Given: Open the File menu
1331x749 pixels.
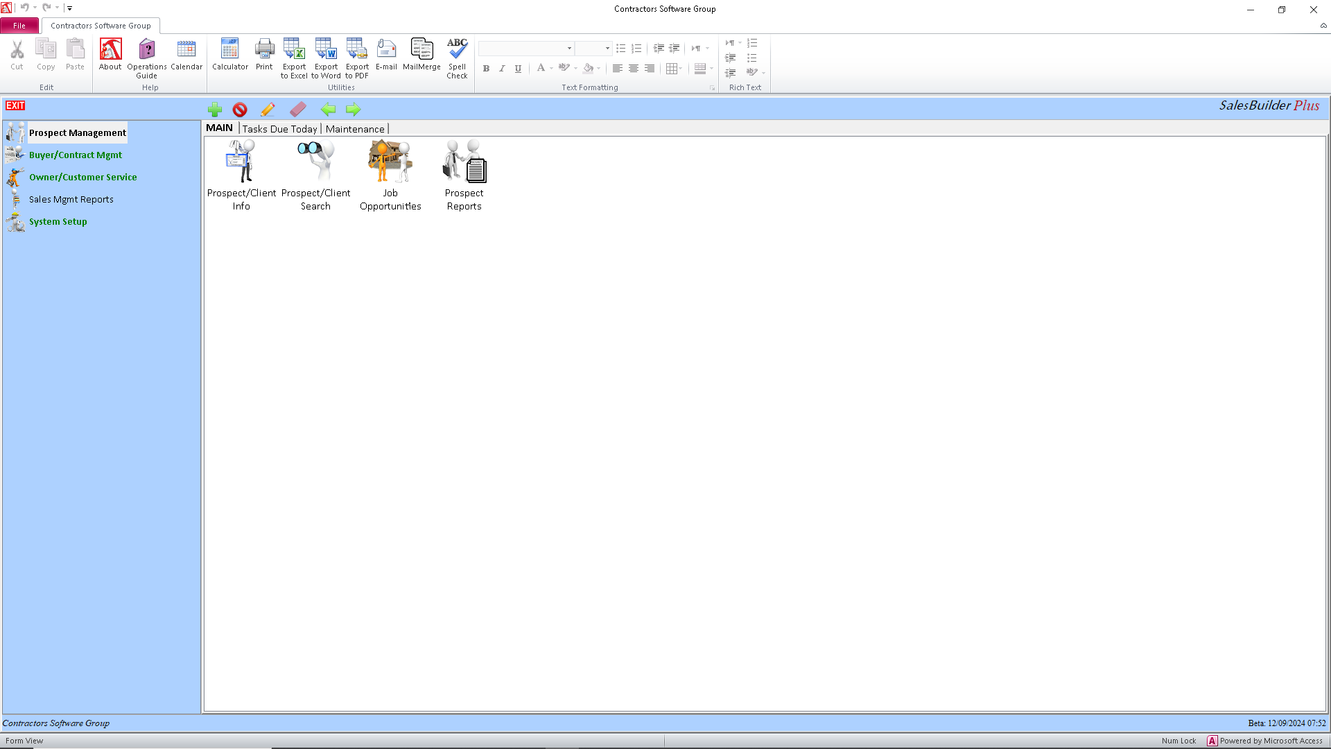Looking at the screenshot, I should 19,25.
